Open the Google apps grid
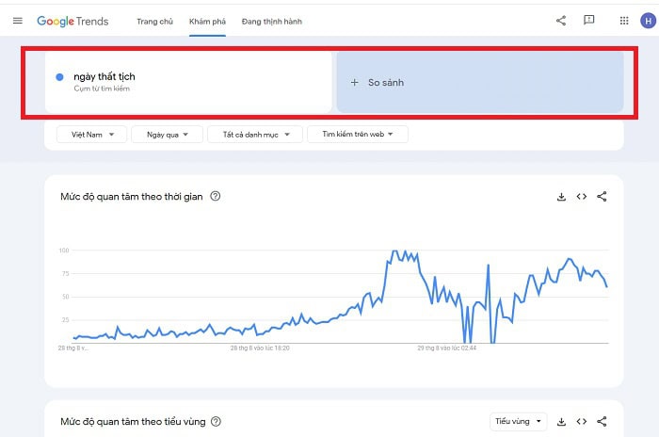The image size is (659, 437). tap(624, 21)
